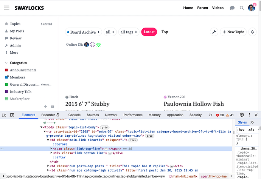261x179 pixels.
Task: Click the wrench admin tools button
Action: (x=214, y=32)
